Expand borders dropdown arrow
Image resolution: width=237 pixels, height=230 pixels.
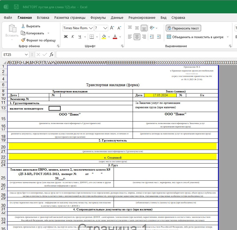pos(97,37)
